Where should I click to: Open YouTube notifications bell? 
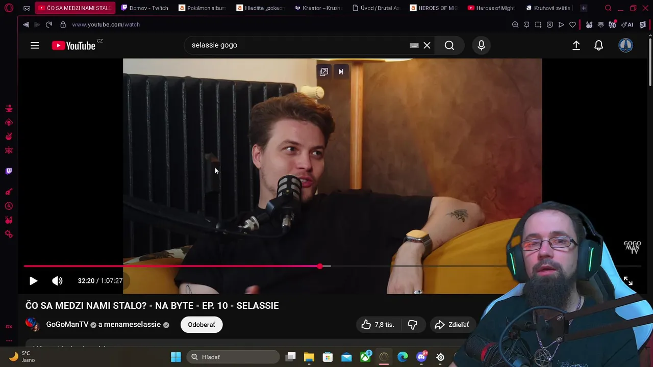click(599, 45)
